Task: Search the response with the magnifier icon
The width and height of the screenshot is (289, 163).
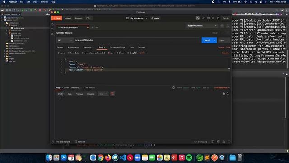Action: [228, 94]
